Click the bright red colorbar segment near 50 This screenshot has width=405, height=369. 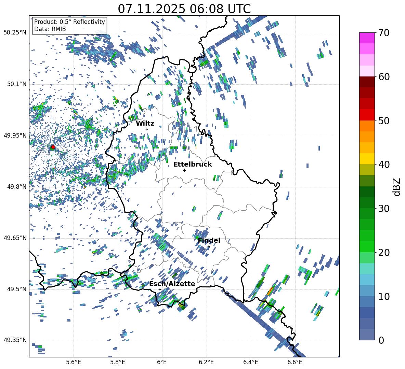tap(367, 115)
